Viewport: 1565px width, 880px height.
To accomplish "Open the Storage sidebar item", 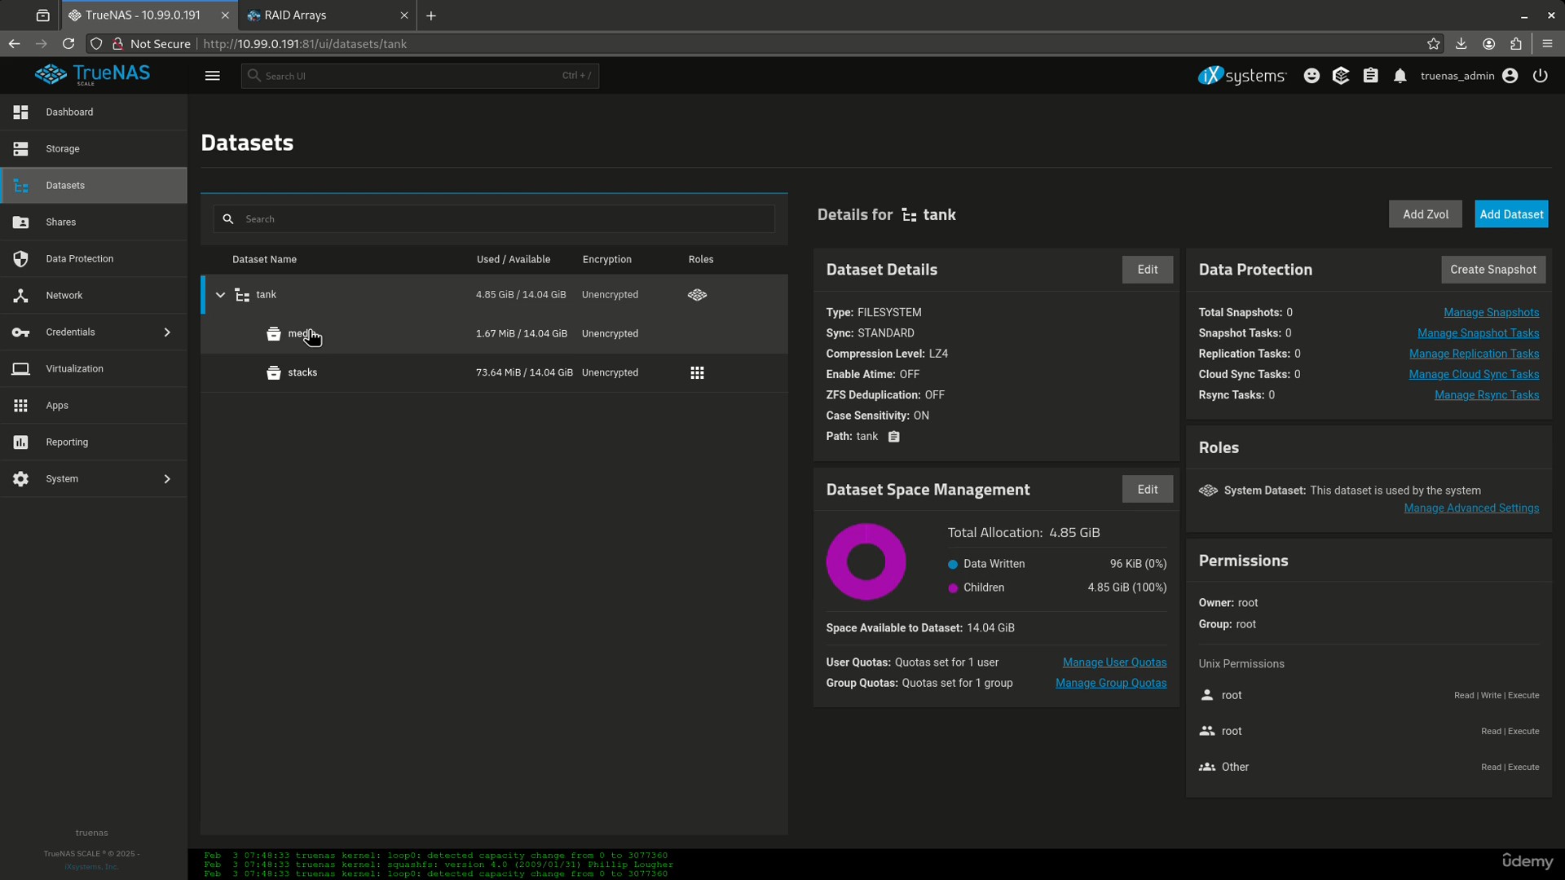I will tap(94, 148).
